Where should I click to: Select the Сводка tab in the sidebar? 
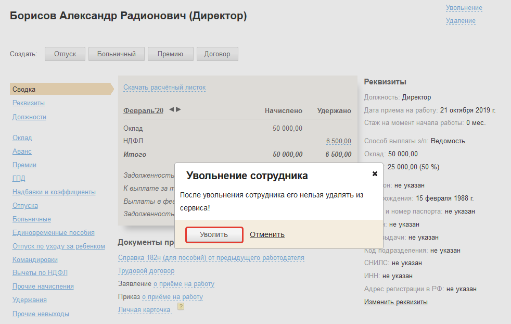click(x=24, y=90)
